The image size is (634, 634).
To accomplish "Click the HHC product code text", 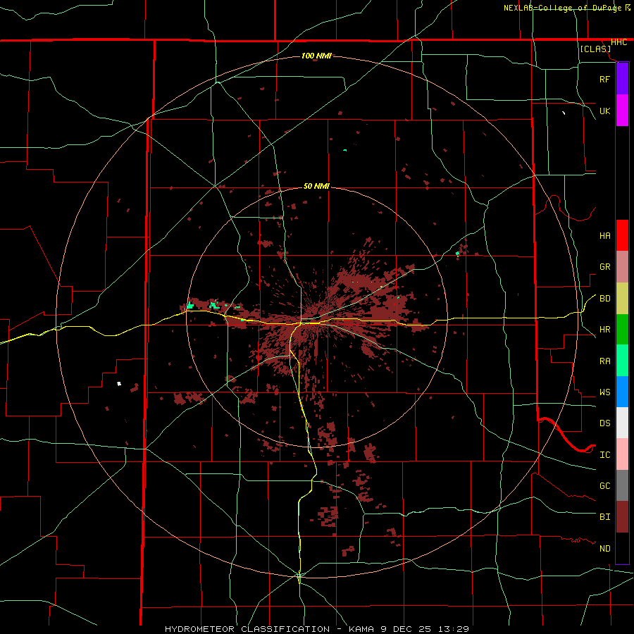I will [x=619, y=42].
